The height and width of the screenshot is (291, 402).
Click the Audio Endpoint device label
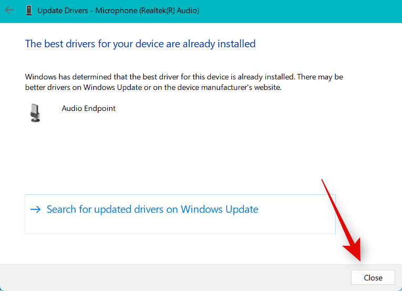click(x=89, y=109)
